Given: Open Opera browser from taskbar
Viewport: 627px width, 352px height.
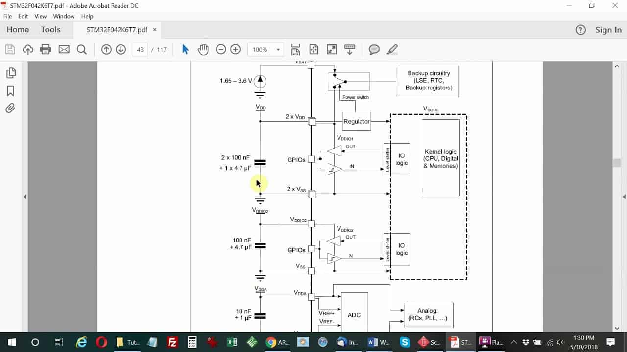Looking at the screenshot, I should pos(102,342).
